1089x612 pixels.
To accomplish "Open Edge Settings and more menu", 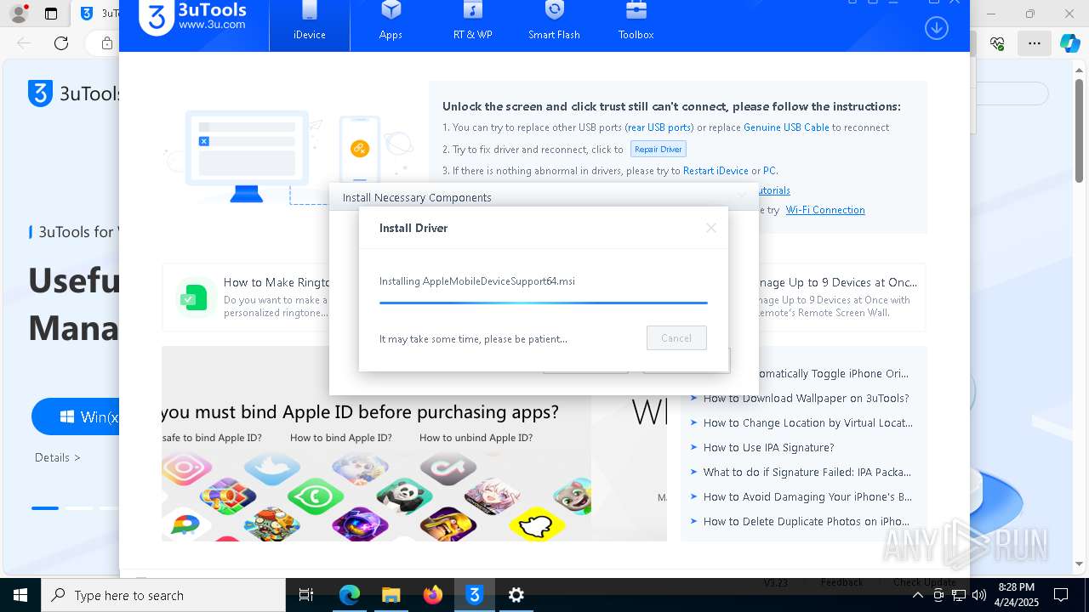I will coord(1034,43).
